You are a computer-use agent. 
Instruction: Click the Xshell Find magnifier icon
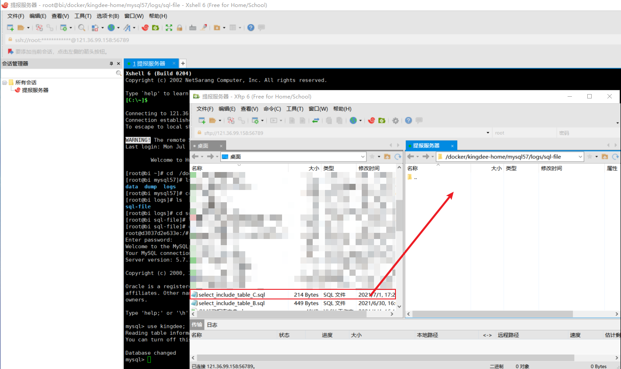(x=82, y=28)
